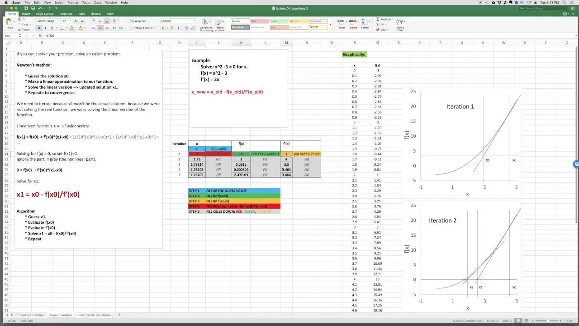The image size is (579, 326).
Task: Increase decimal places icon
Action: click(186, 28)
